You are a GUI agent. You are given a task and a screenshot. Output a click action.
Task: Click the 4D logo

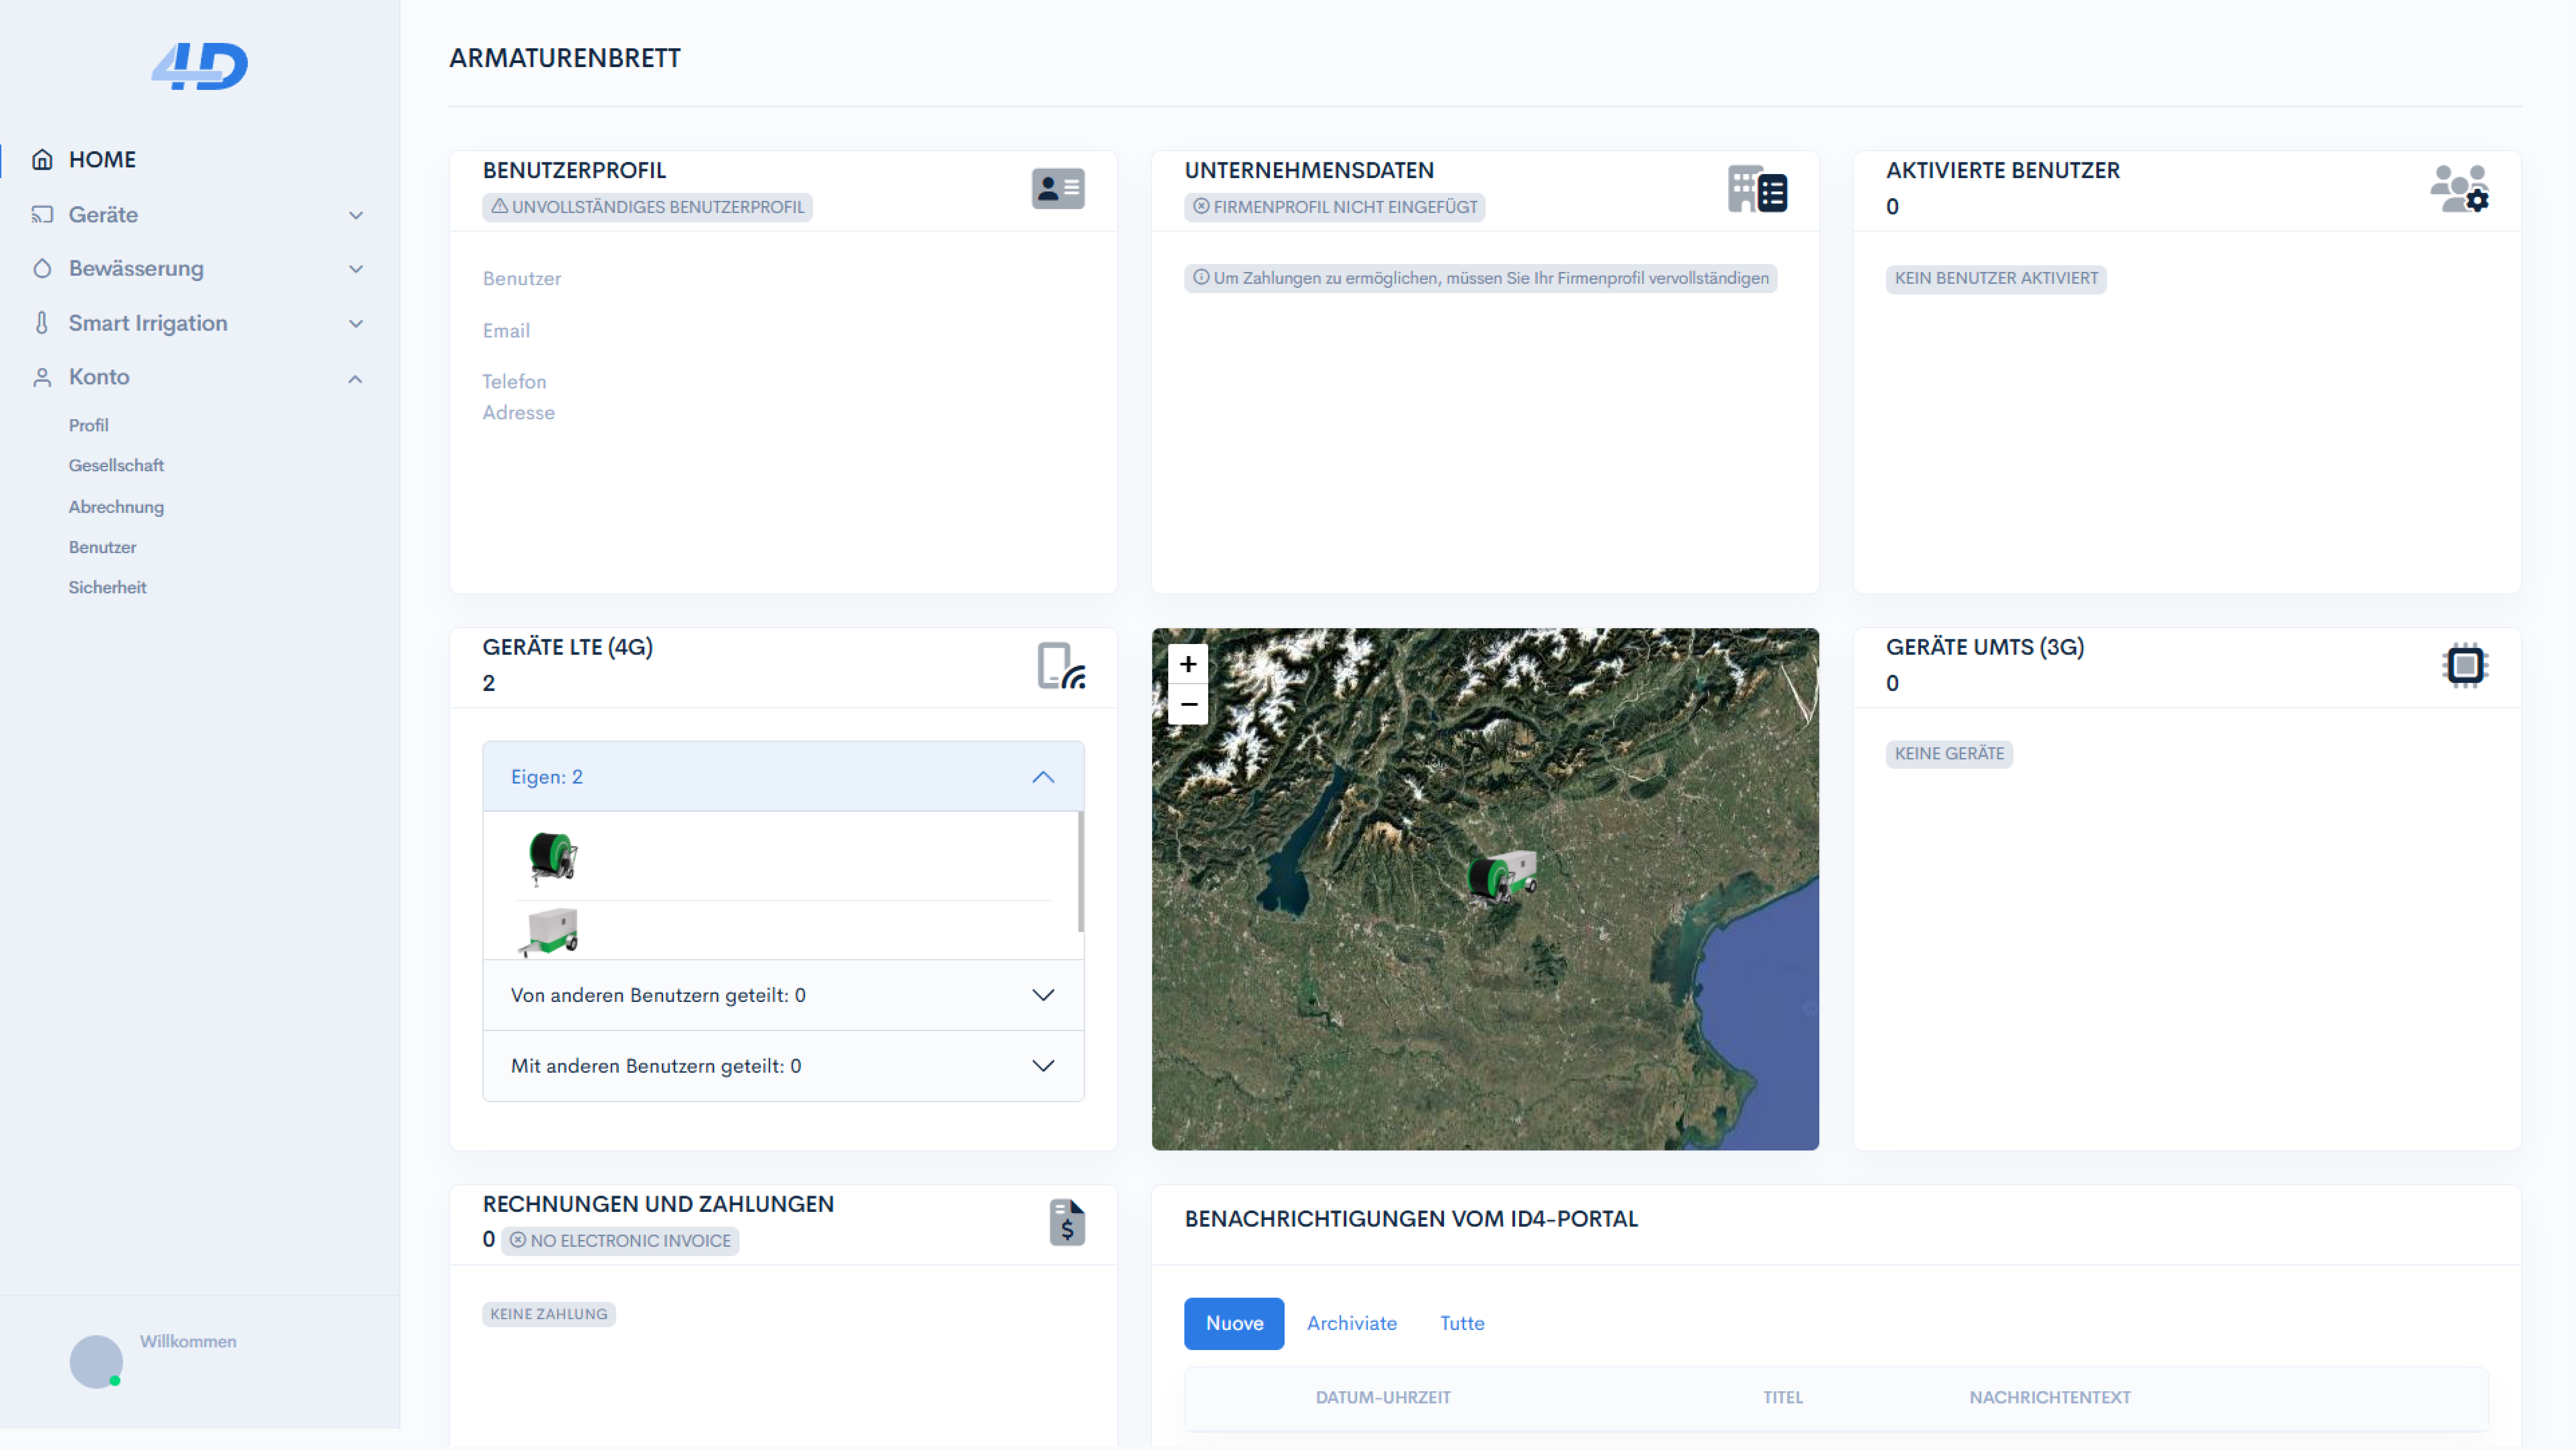click(x=200, y=66)
